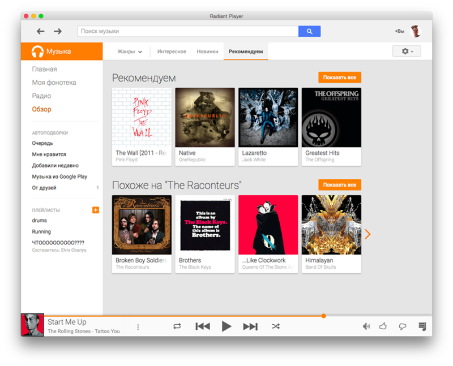Open the volume speaker control
The width and height of the screenshot is (453, 366).
coord(366,326)
